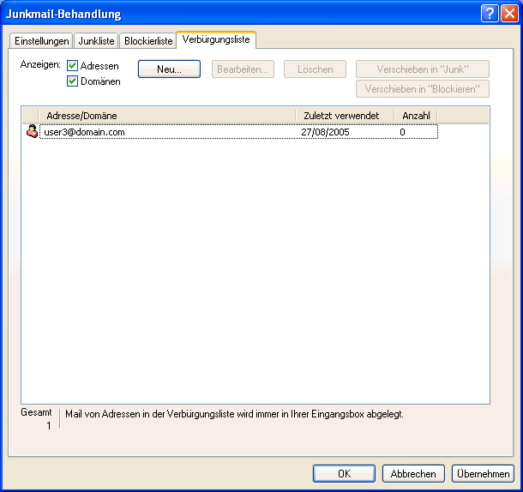This screenshot has height=492, width=523.
Task: Sort by Zuletzt verwendet column header
Action: [345, 116]
